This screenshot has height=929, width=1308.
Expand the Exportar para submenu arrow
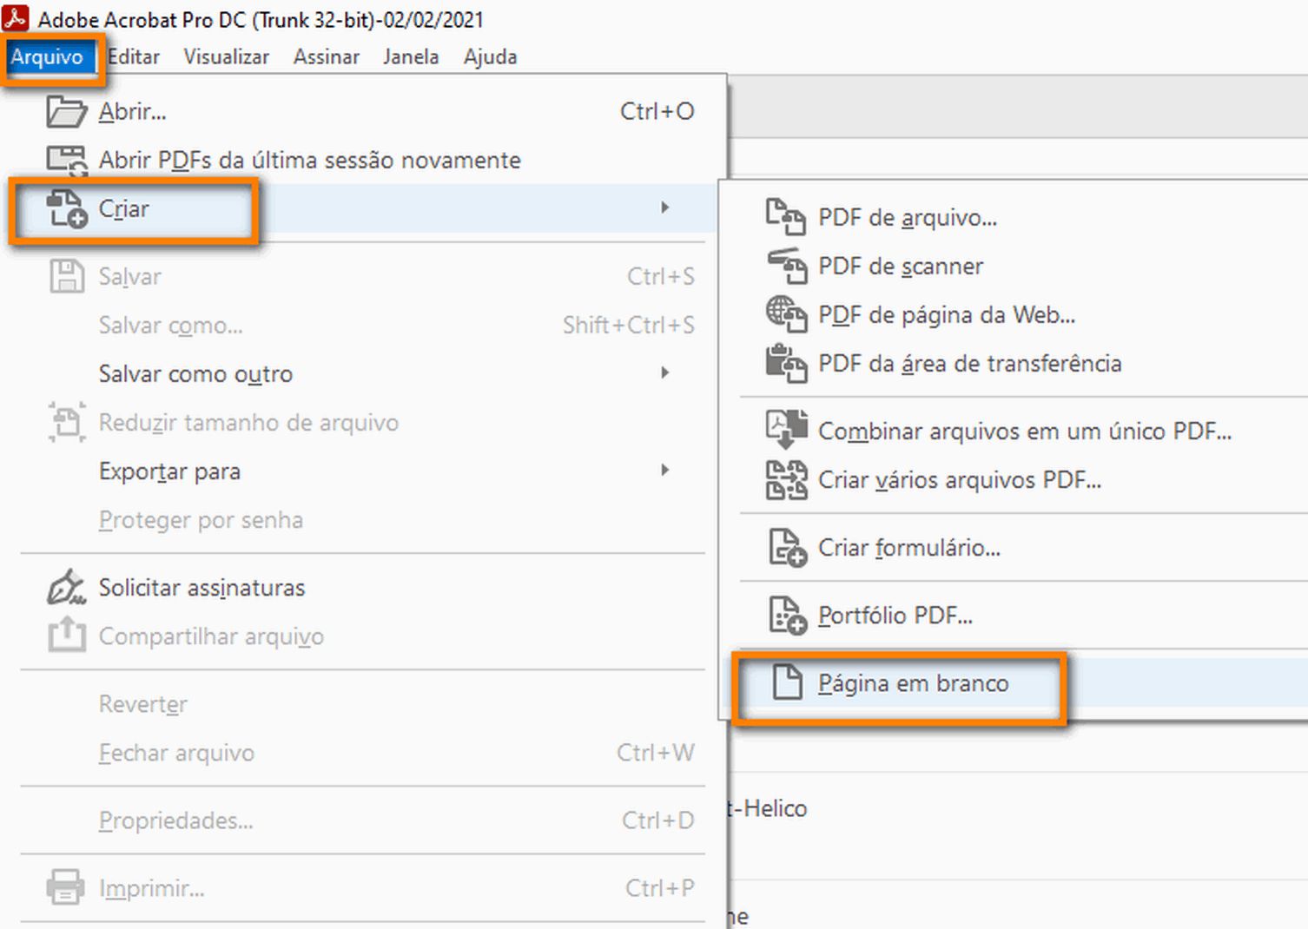point(665,470)
